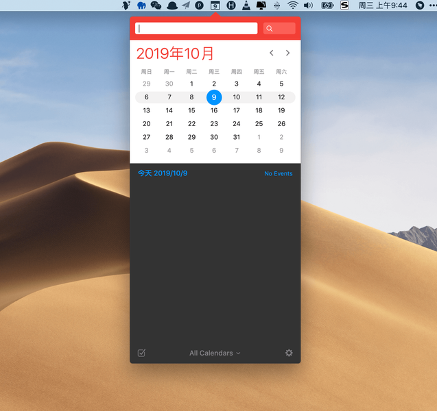437x411 pixels.
Task: Click the three-dots icon in menu bar
Action: 433,5
